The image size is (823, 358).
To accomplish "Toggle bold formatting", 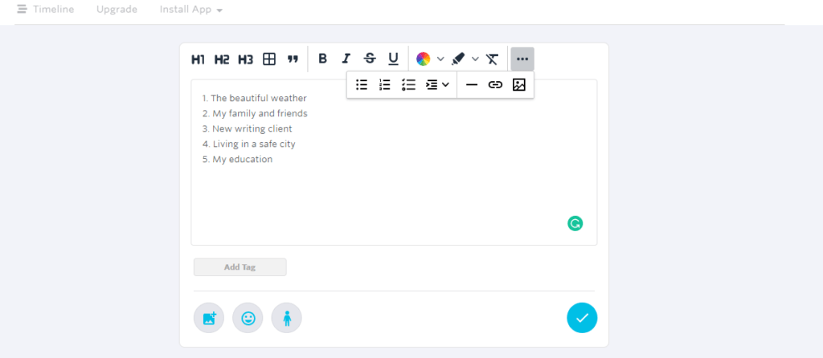I will 323,59.
